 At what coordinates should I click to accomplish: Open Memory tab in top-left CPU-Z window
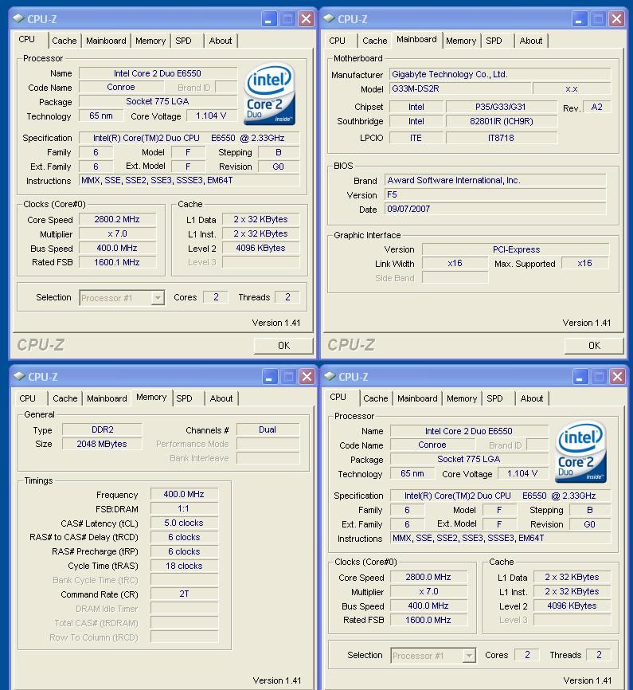coord(150,41)
